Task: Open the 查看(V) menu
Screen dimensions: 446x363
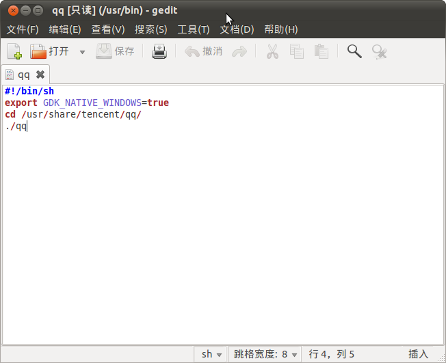Action: pyautogui.click(x=108, y=29)
